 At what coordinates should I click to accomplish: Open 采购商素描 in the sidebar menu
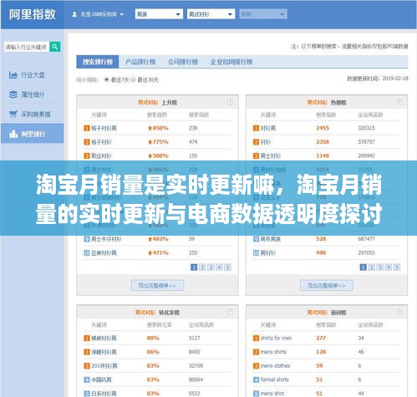click(x=33, y=114)
